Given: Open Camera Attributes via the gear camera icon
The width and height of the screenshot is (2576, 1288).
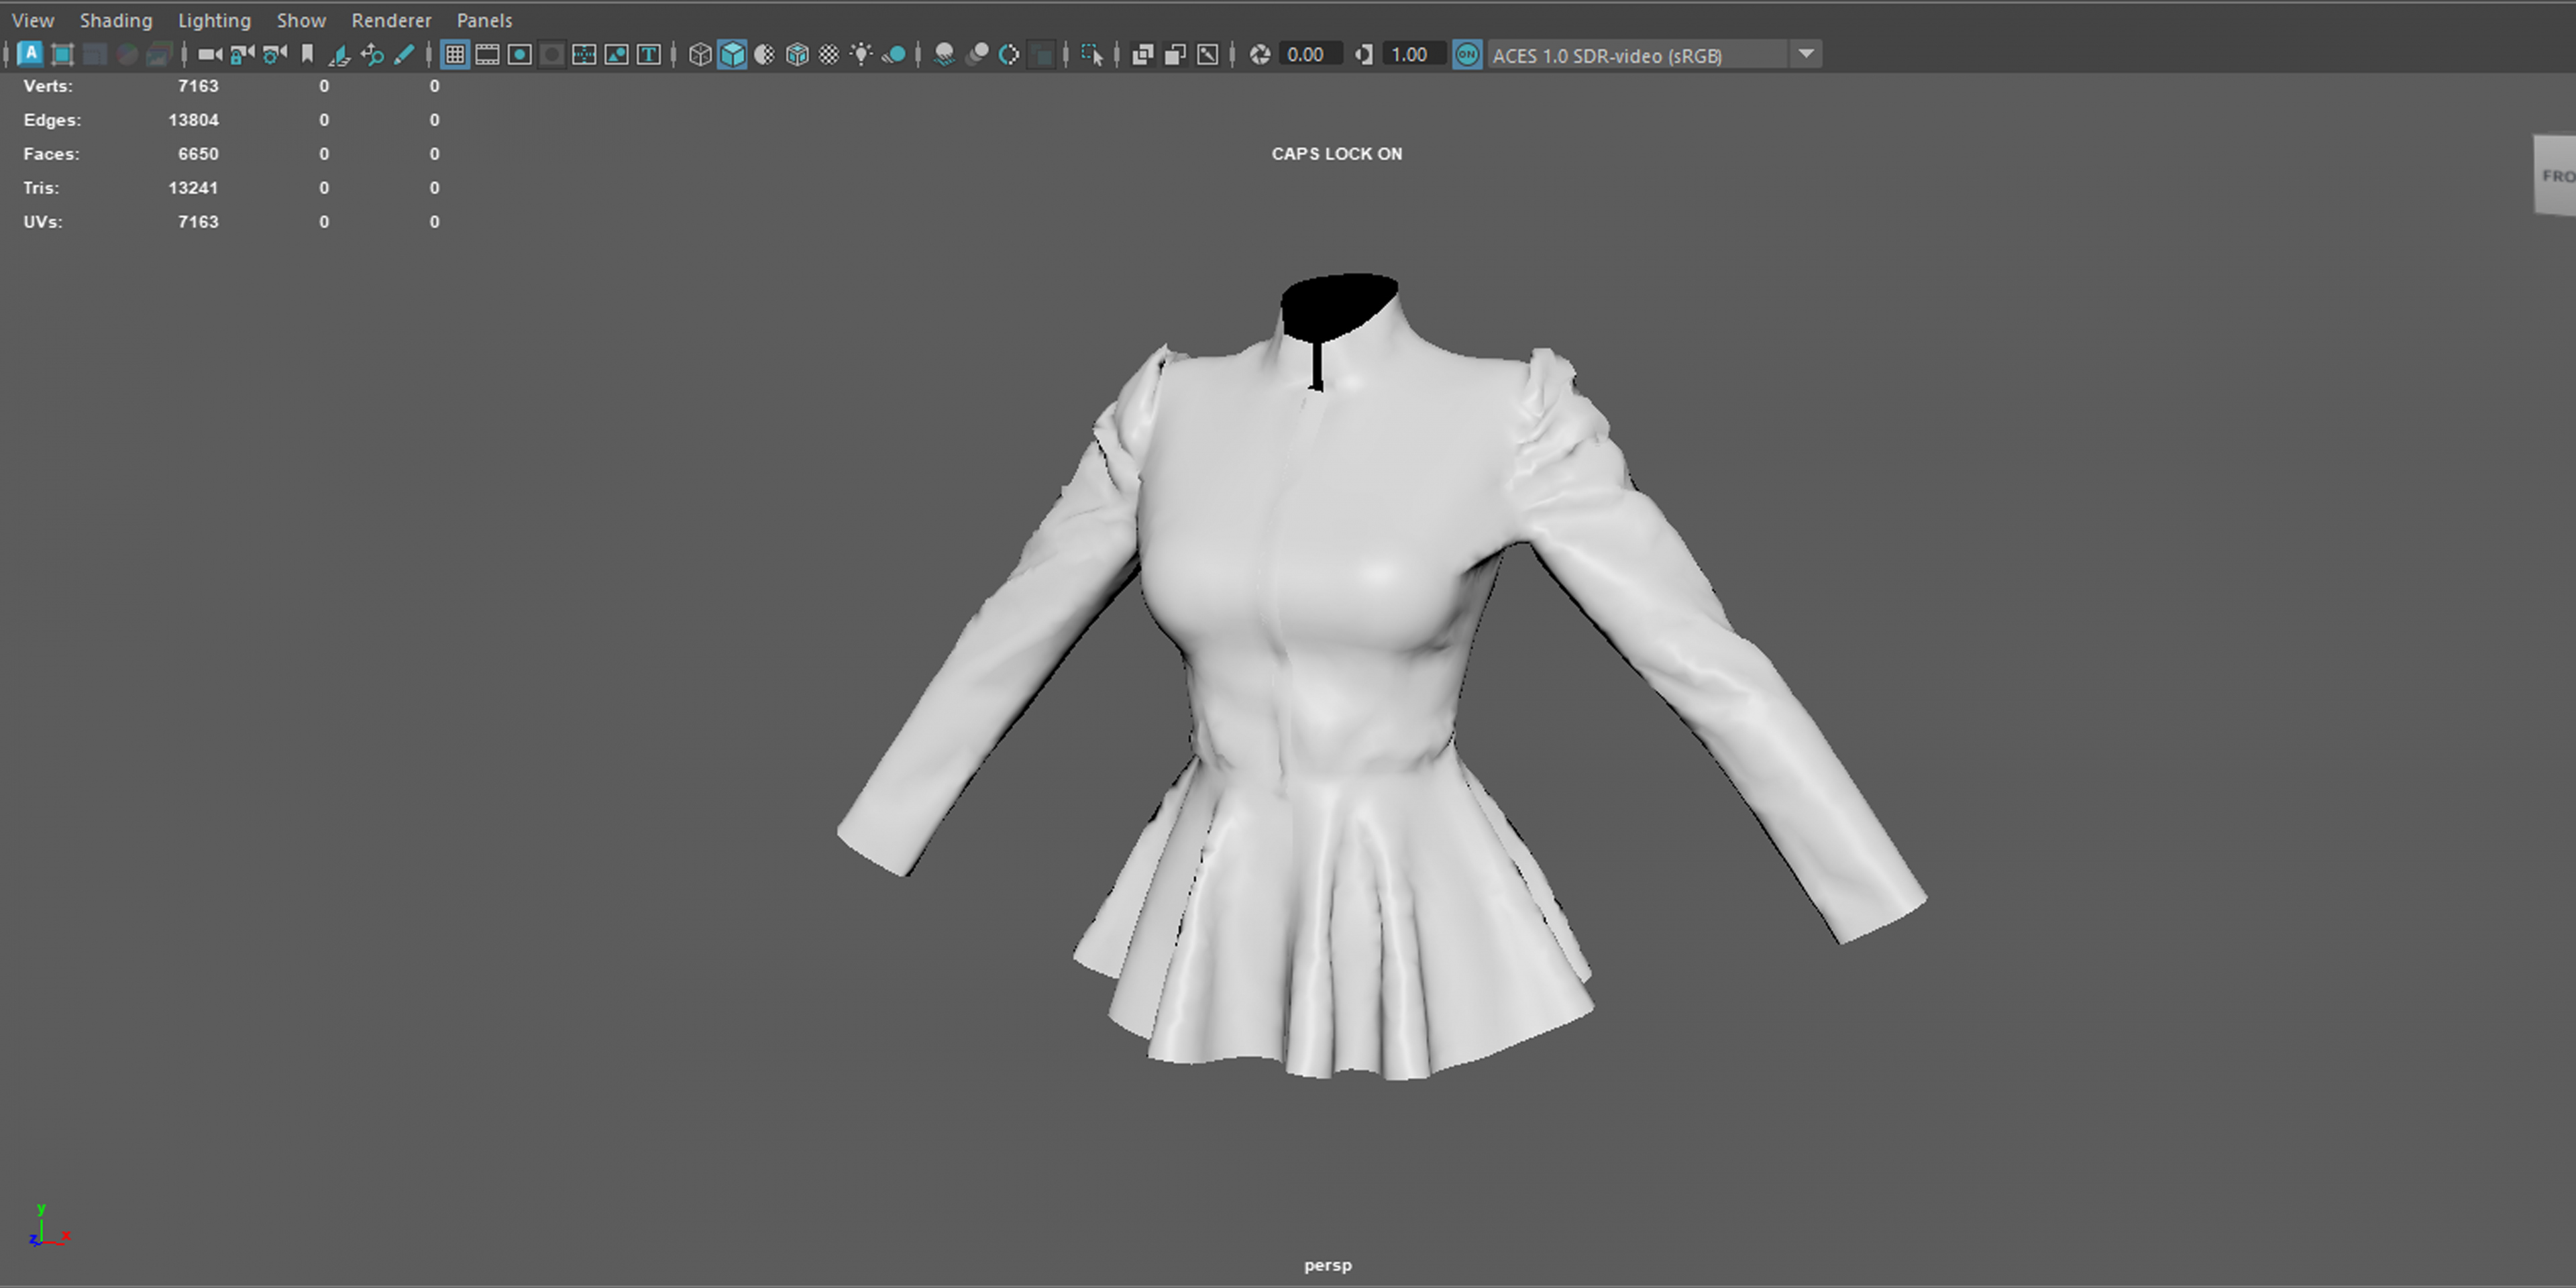Looking at the screenshot, I should click(275, 54).
